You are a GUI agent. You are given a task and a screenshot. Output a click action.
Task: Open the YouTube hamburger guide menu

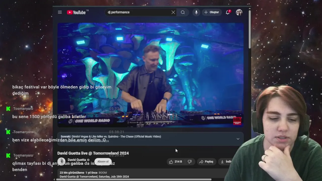[x=60, y=12]
